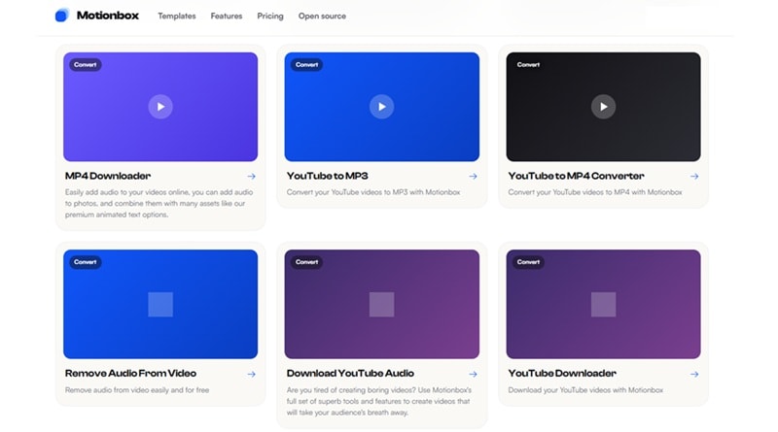Click 'Convert your YouTube videos to MP3' description
The height and width of the screenshot is (432, 778).
coord(373,192)
